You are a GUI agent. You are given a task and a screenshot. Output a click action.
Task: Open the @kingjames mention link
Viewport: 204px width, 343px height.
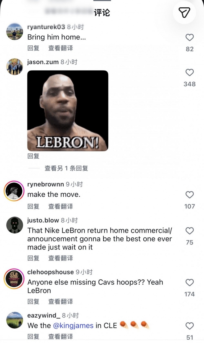(x=73, y=325)
